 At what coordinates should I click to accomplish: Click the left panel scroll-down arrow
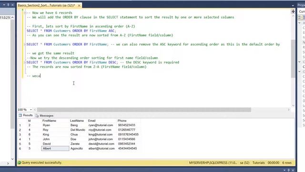[12, 159]
